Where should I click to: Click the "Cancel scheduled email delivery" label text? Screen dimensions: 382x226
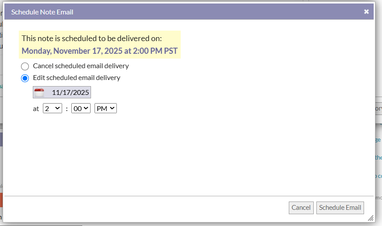(81, 66)
